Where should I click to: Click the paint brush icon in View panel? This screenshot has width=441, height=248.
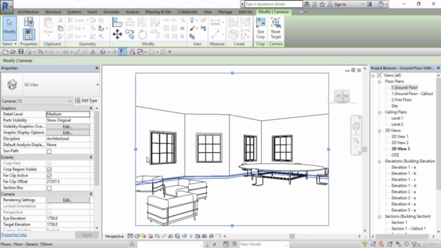[x=192, y=28]
